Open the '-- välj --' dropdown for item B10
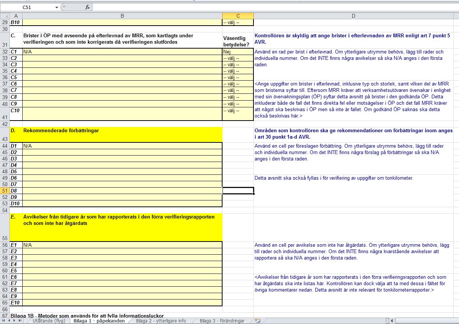This screenshot has width=459, height=324. [x=238, y=23]
